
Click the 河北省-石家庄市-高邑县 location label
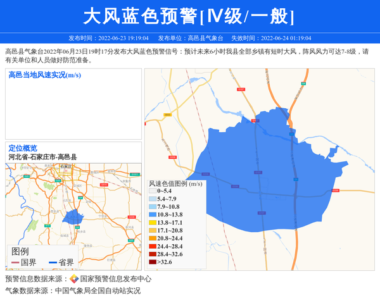click(x=42, y=156)
